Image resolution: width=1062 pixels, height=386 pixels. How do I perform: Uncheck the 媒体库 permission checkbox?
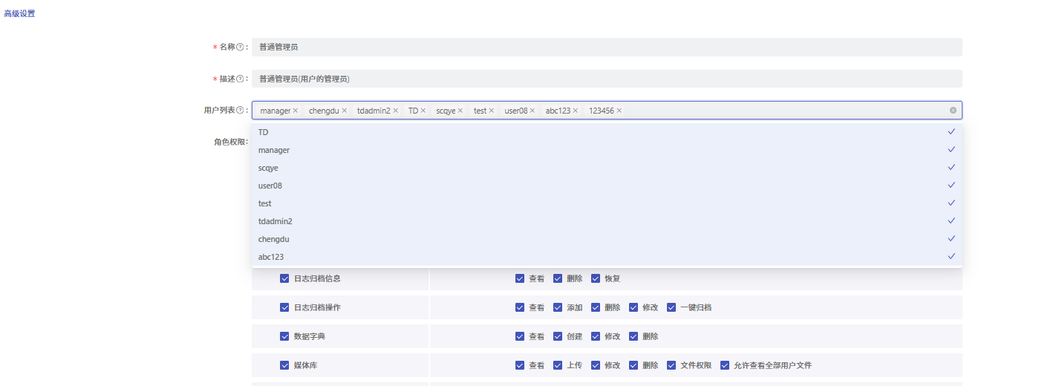click(x=284, y=365)
